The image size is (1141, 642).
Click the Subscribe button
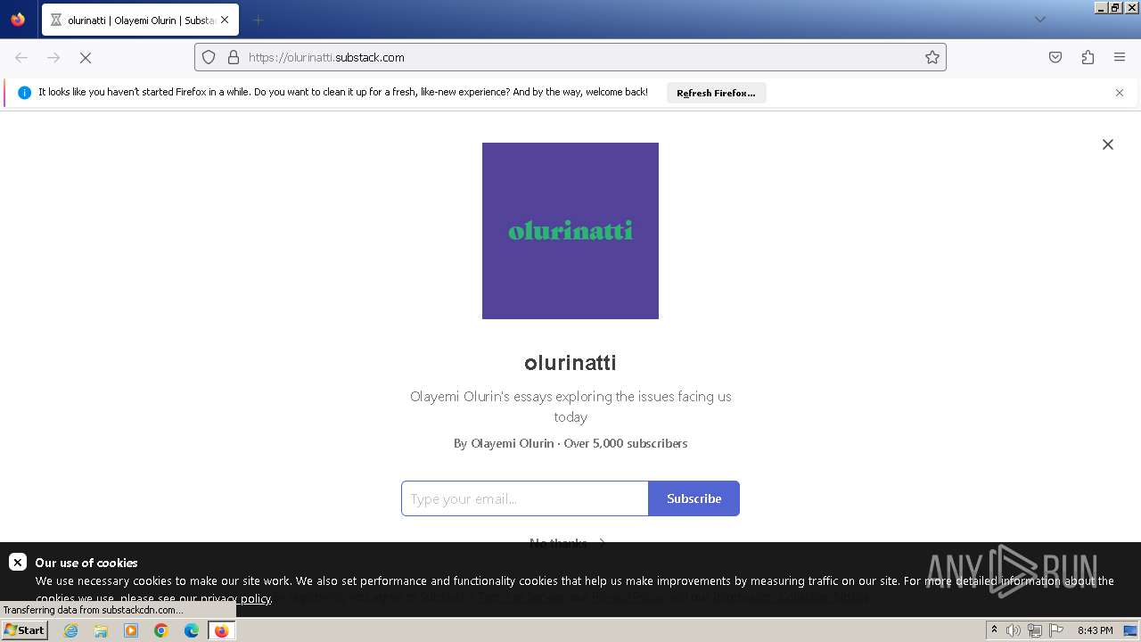694,498
